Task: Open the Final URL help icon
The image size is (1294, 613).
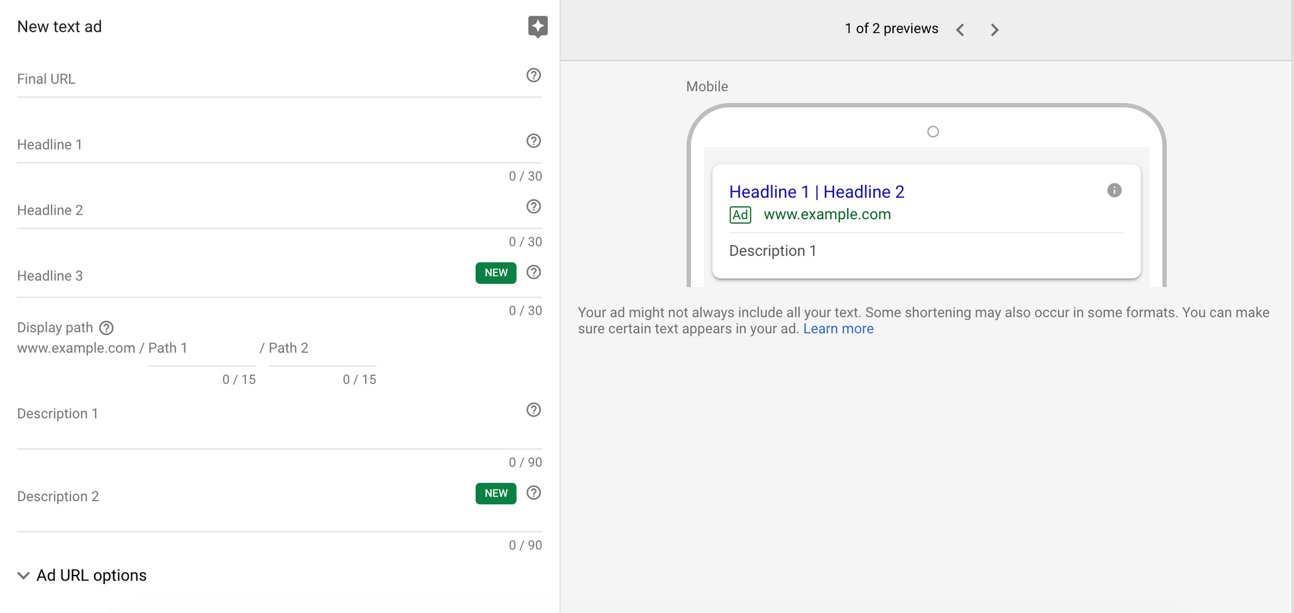Action: [533, 76]
